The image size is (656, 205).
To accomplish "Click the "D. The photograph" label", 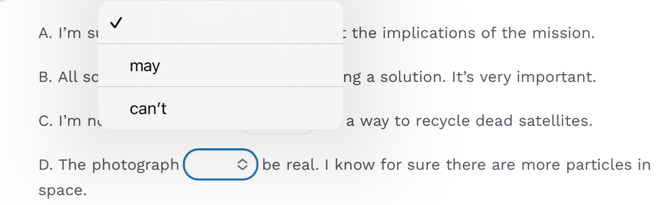I will tap(109, 166).
